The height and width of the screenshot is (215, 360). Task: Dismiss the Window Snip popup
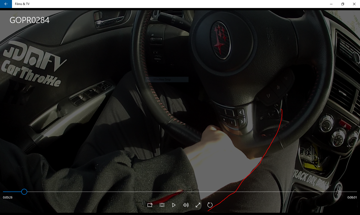[166, 79]
